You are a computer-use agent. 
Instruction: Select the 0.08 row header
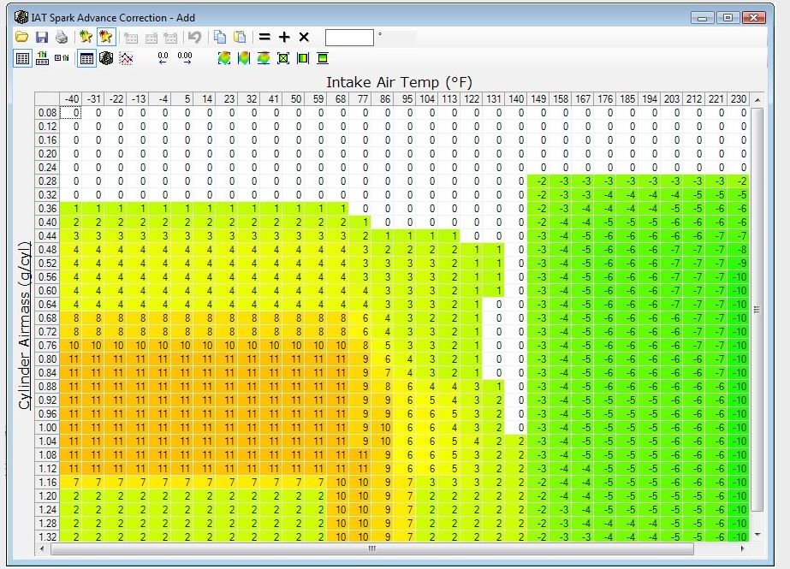47,113
